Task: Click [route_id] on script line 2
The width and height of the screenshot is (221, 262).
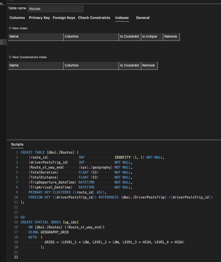Action: (39, 157)
